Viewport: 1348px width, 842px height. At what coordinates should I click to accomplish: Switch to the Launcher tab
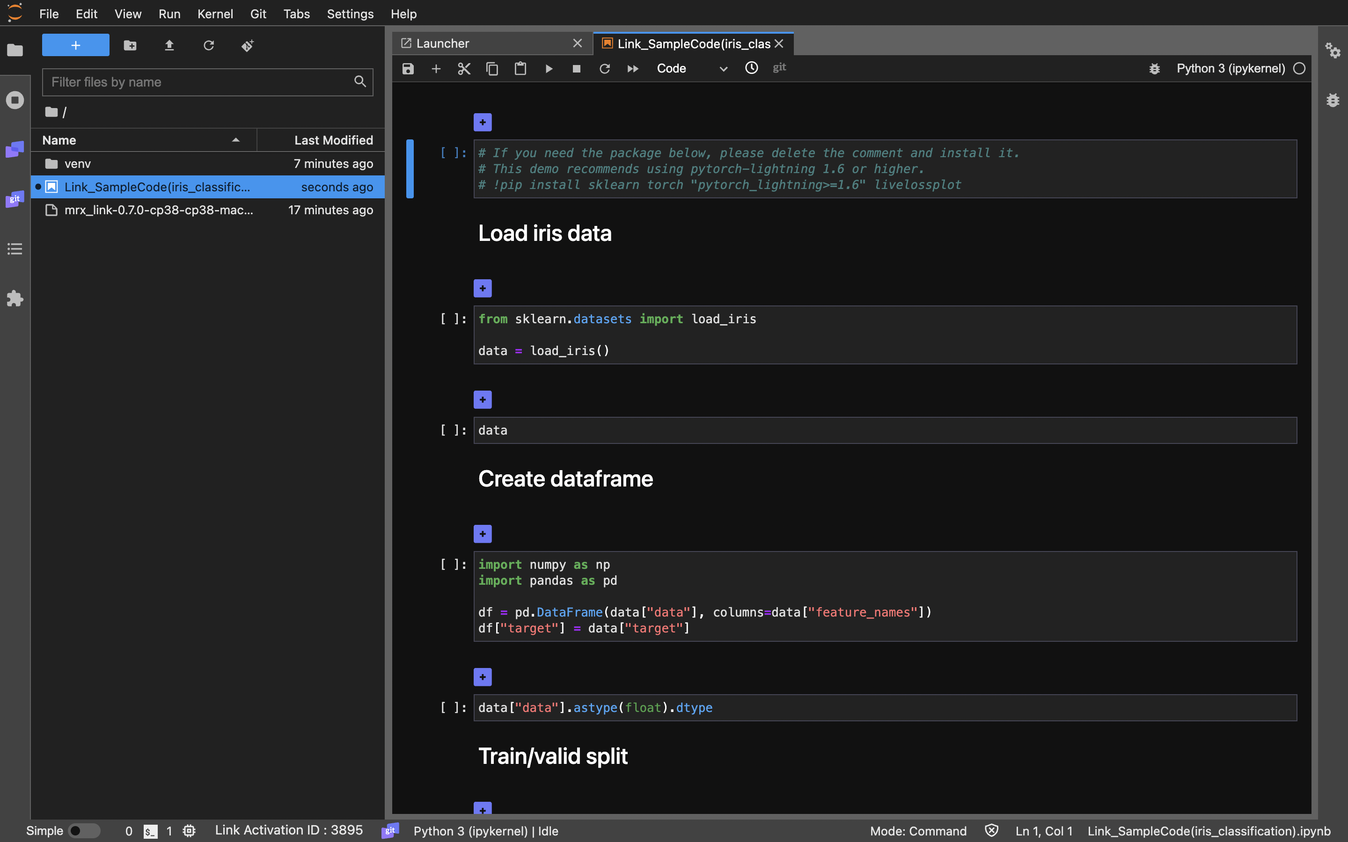point(443,44)
